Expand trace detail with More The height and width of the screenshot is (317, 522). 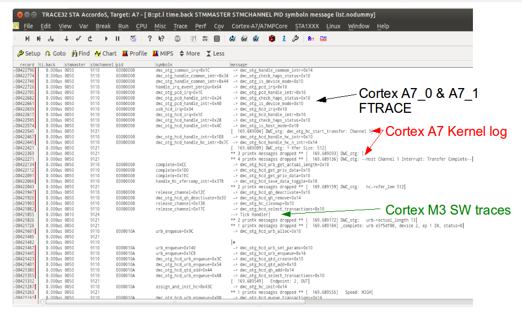[x=190, y=53]
